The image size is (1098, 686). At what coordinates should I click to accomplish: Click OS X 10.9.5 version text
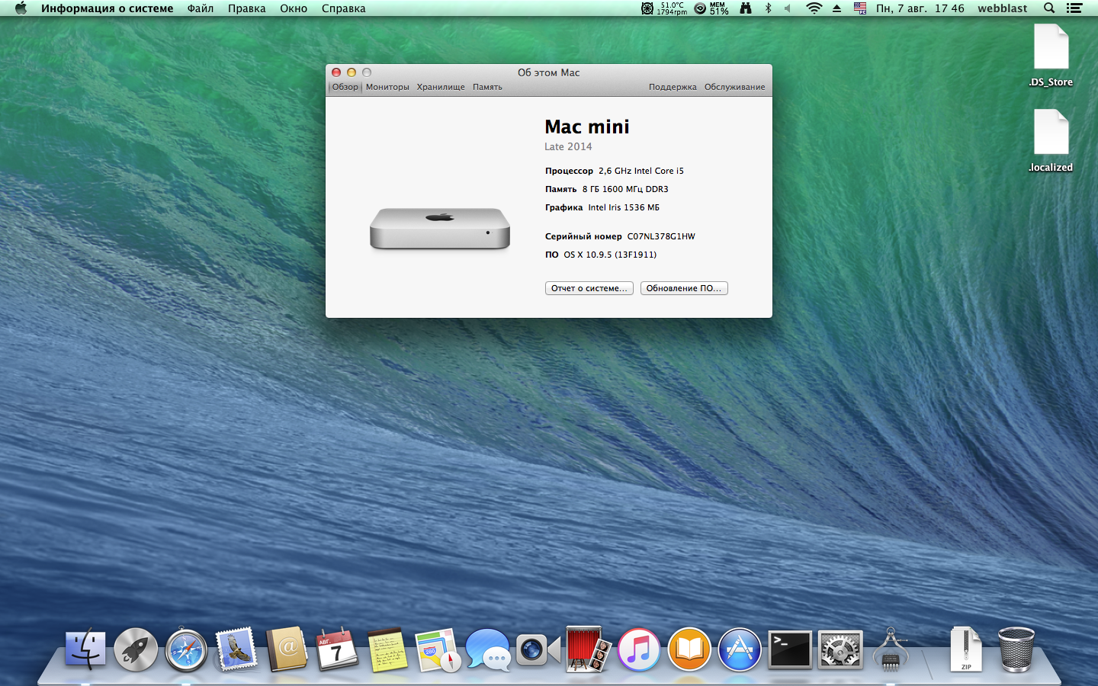[610, 255]
